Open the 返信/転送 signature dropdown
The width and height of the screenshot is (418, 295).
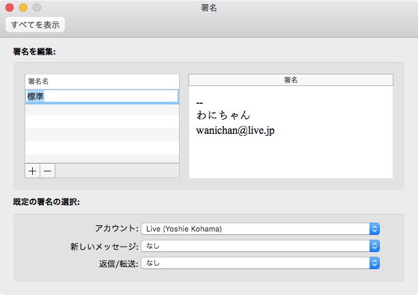coord(260,264)
